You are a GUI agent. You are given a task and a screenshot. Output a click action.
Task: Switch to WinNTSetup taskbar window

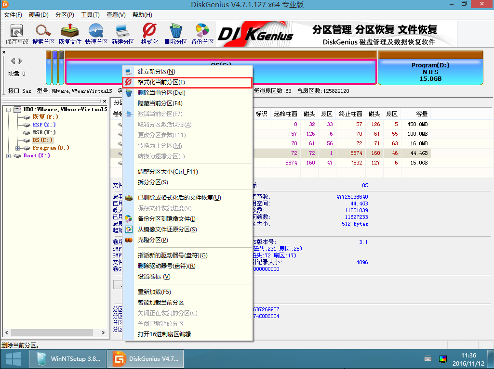68,359
